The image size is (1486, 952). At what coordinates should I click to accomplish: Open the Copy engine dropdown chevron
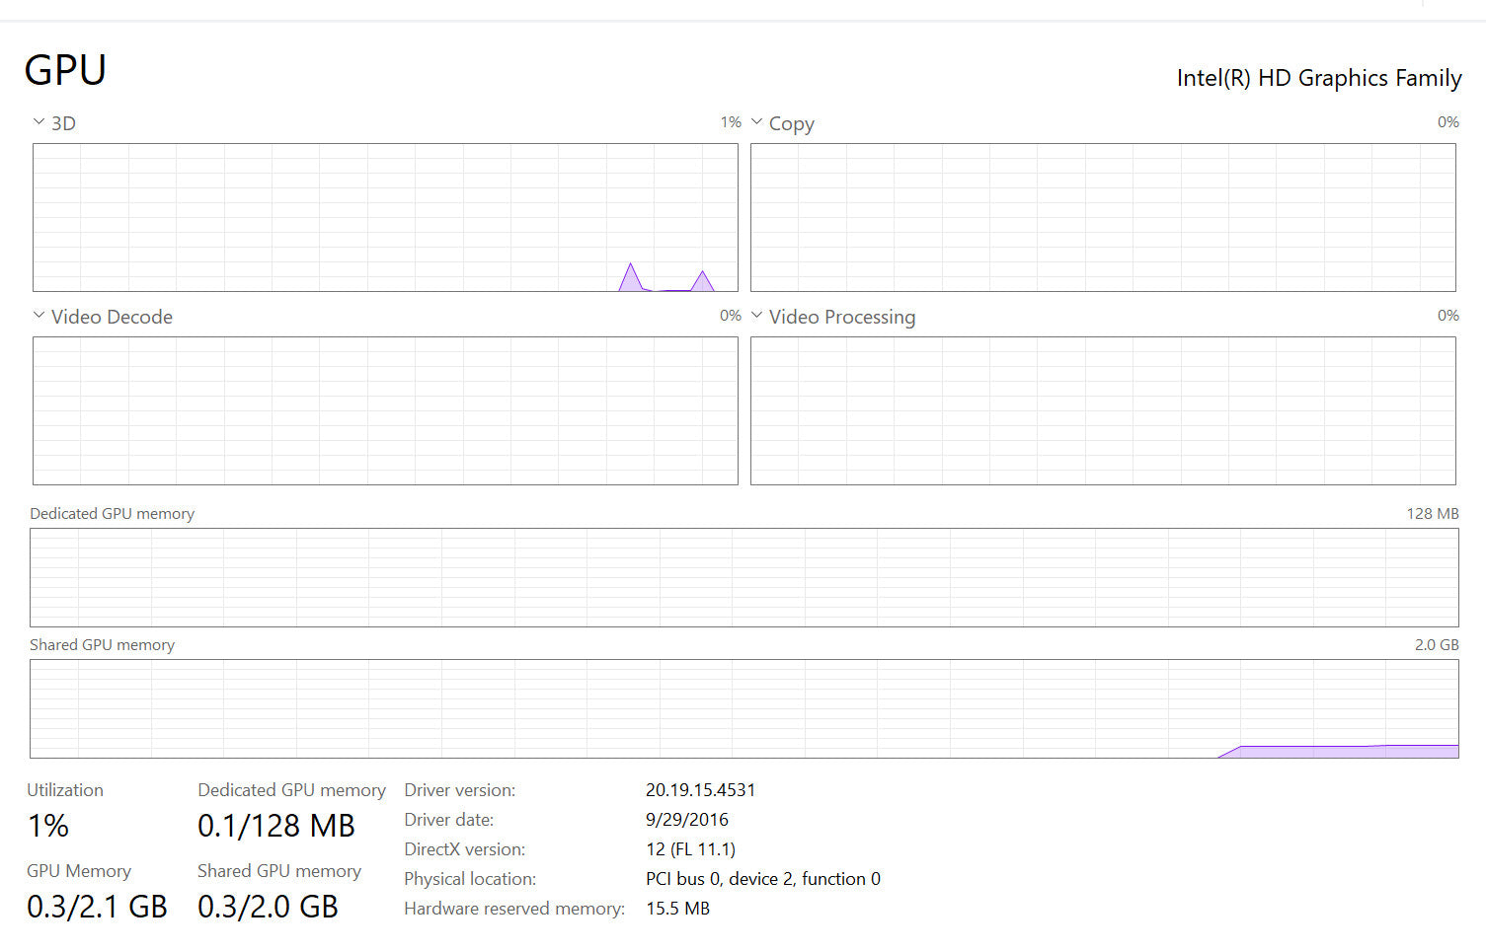pyautogui.click(x=757, y=122)
